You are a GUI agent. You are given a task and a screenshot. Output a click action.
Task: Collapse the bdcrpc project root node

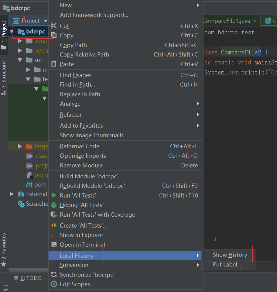point(12,31)
